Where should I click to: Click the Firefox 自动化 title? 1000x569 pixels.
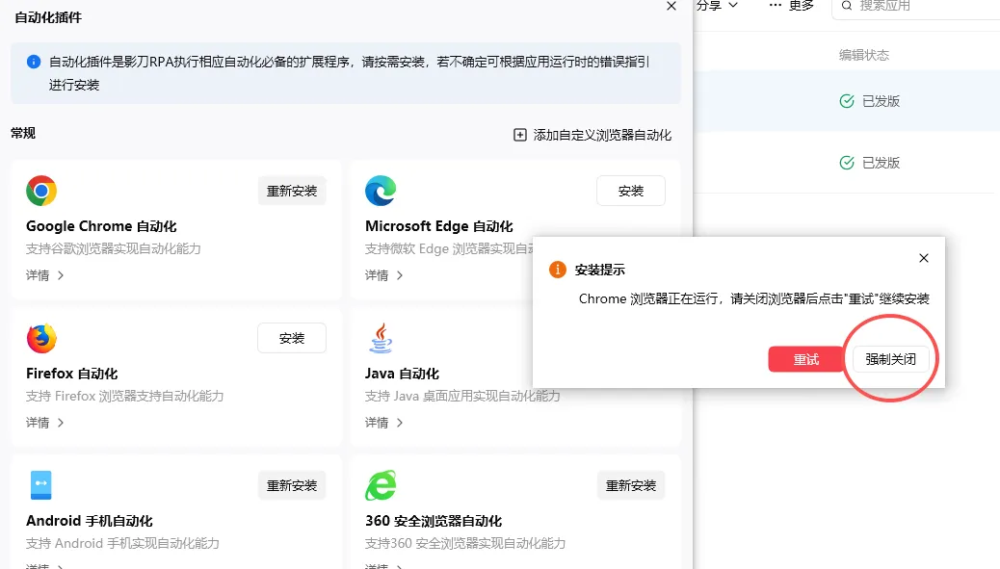[72, 374]
